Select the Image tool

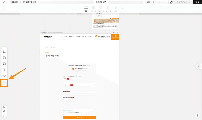[4, 64]
